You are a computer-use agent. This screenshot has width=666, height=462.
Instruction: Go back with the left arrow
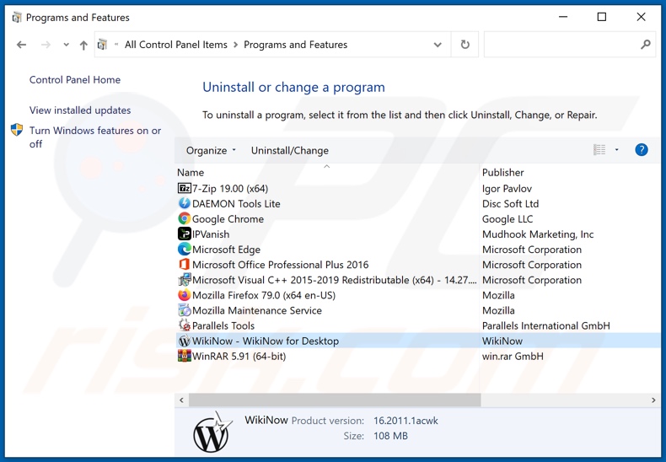click(x=22, y=45)
